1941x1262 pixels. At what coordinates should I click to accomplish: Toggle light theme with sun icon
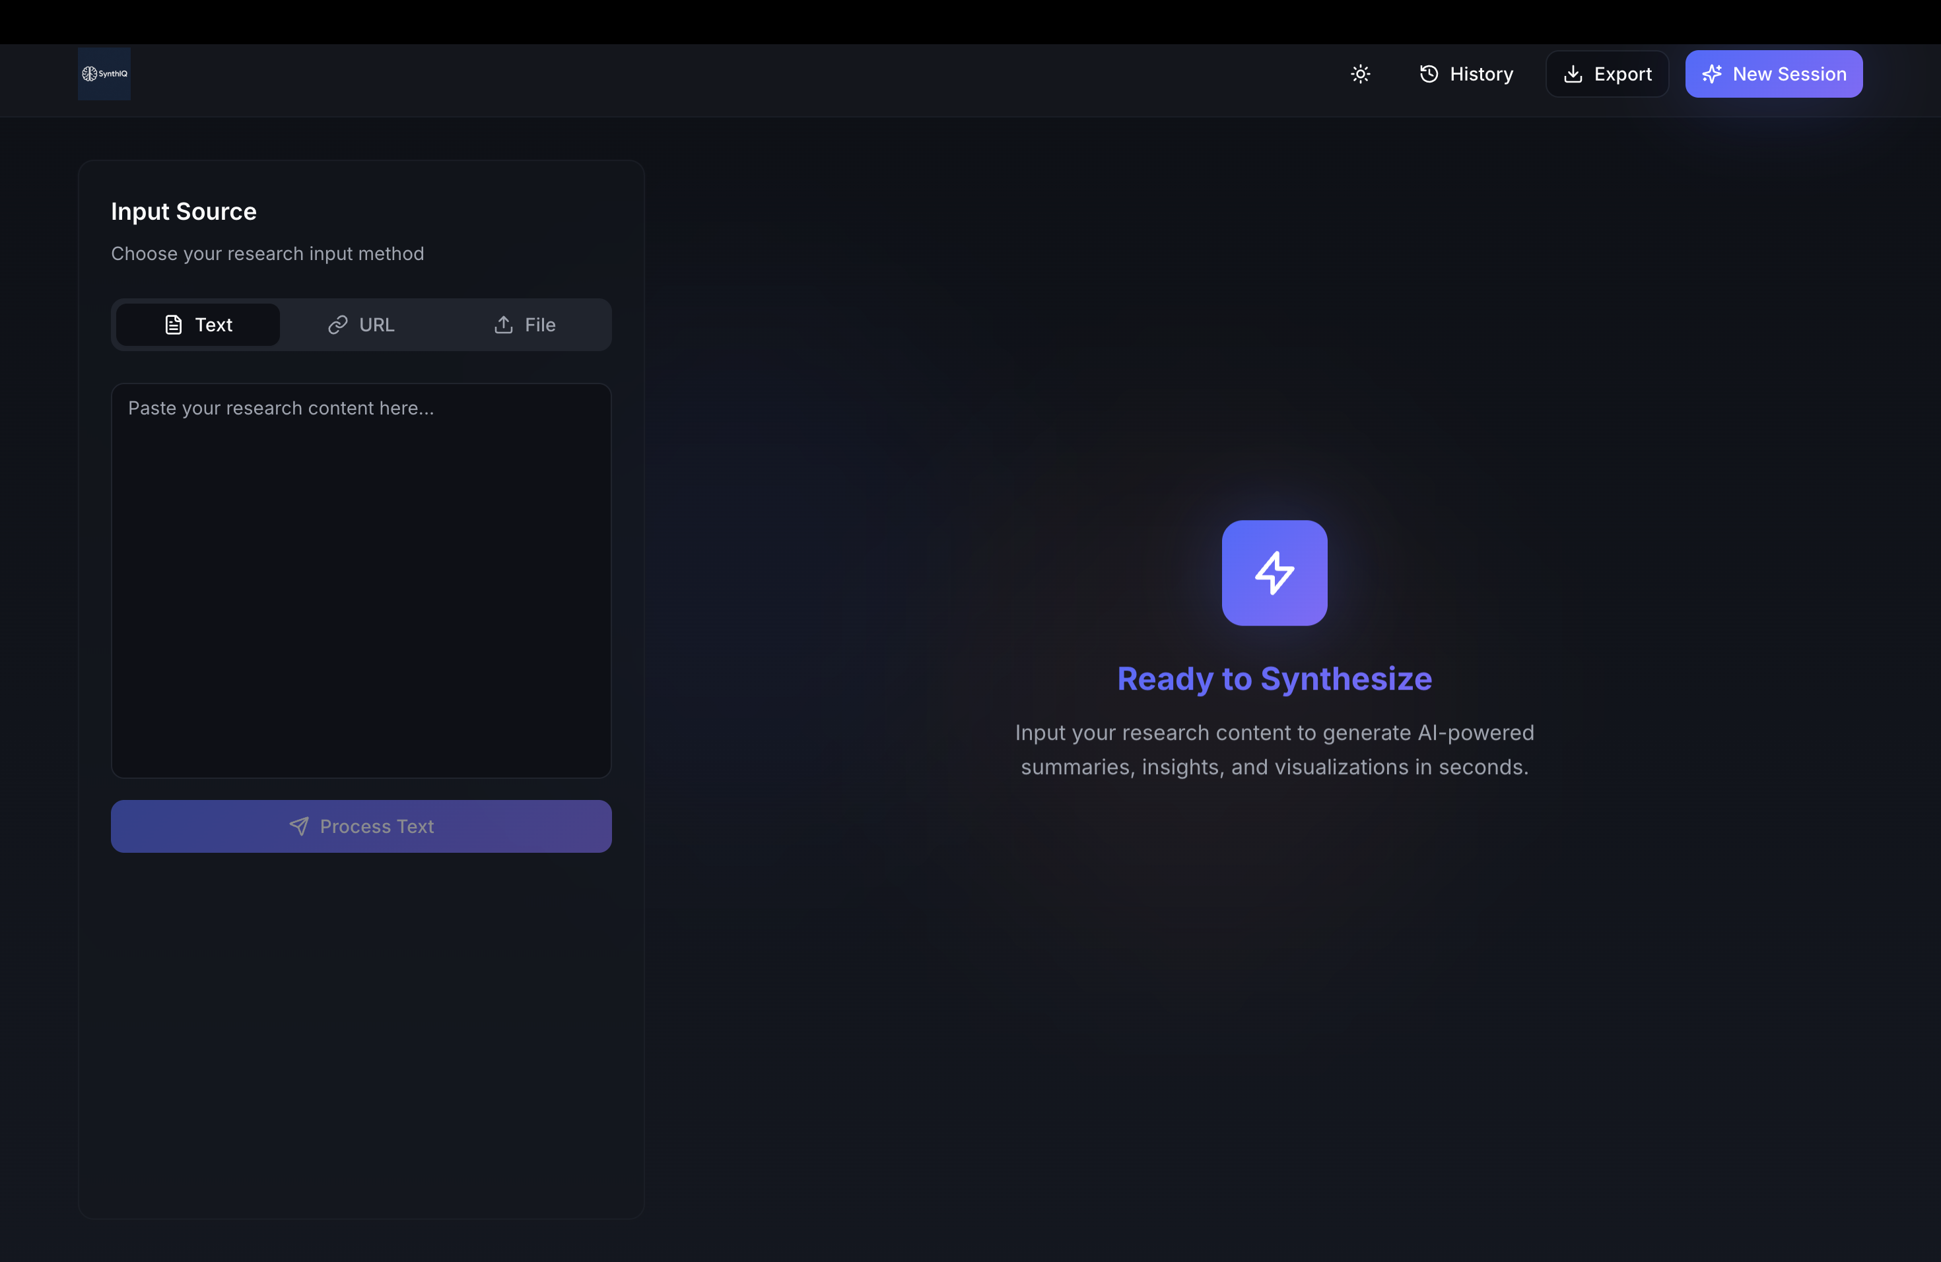tap(1360, 74)
